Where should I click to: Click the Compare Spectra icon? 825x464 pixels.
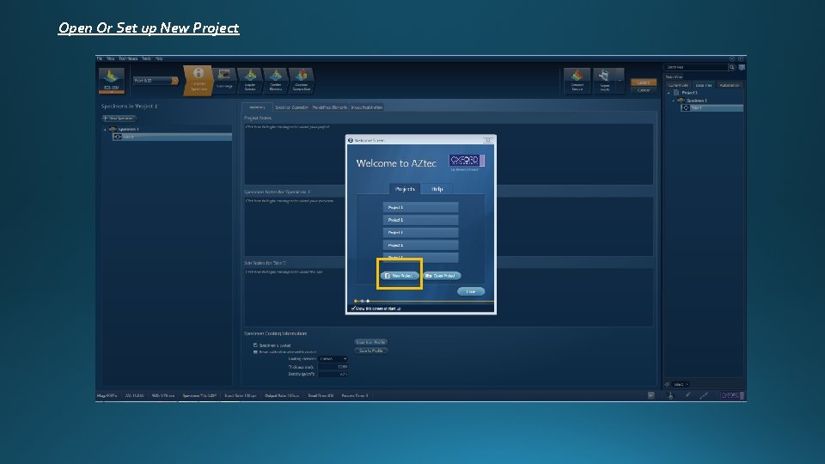point(577,80)
